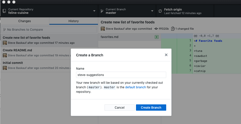Expand the Current Branch dropdown arrow
241x124 pixels.
152,11
